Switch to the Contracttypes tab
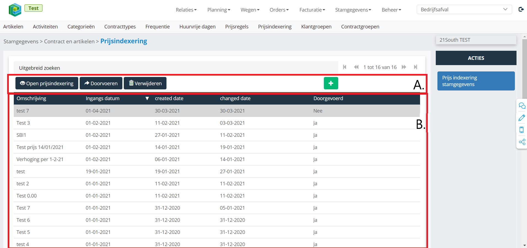Image resolution: width=527 pixels, height=248 pixels. pyautogui.click(x=120, y=26)
